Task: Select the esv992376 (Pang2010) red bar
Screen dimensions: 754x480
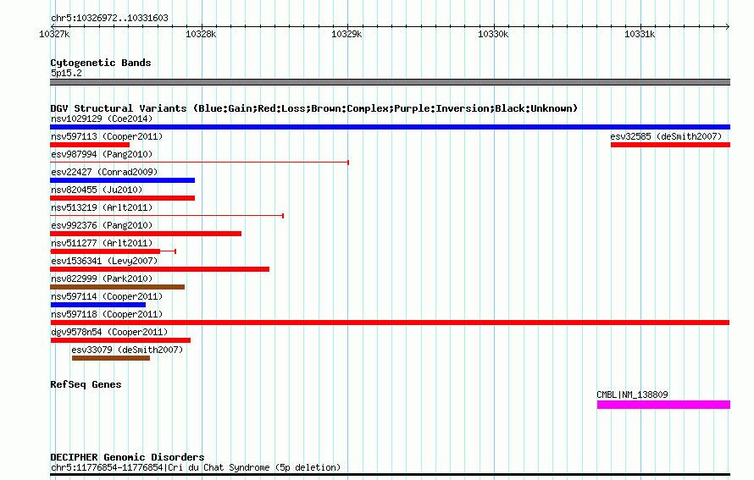Action: pos(146,234)
